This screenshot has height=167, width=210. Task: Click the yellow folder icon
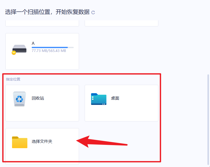(20, 142)
